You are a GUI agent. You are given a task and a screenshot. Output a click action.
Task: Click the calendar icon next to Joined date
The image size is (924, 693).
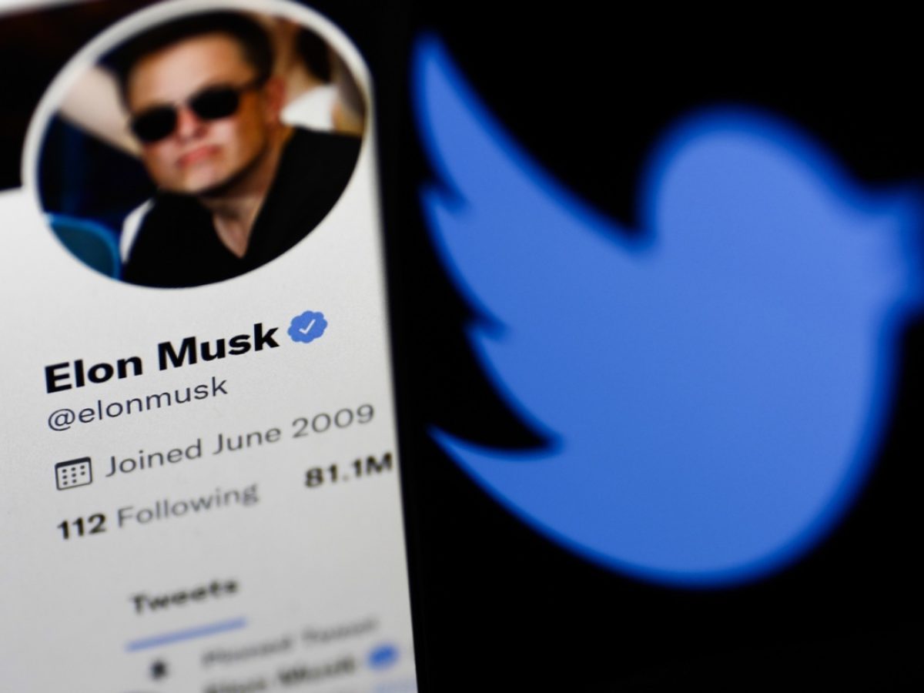74,474
